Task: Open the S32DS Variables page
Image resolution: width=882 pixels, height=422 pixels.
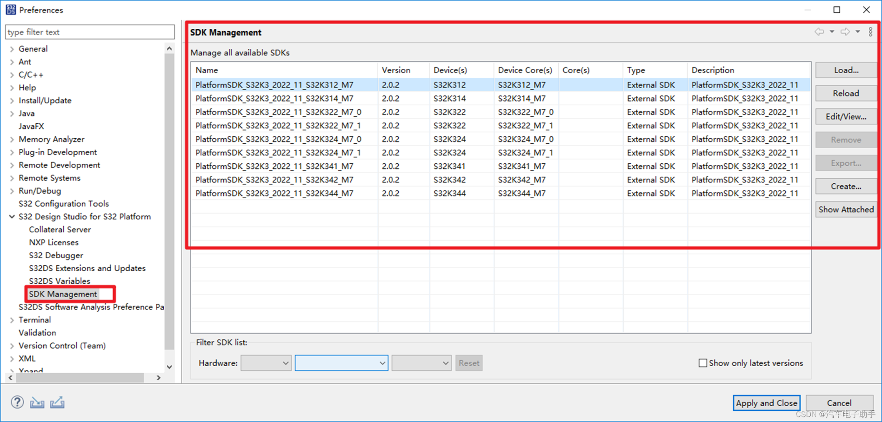Action: [60, 281]
